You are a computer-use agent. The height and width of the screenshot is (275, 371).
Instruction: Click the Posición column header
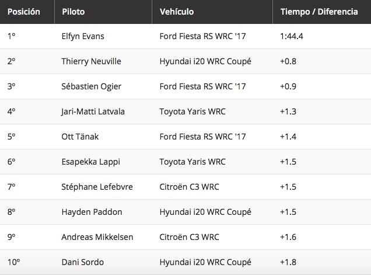[24, 12]
